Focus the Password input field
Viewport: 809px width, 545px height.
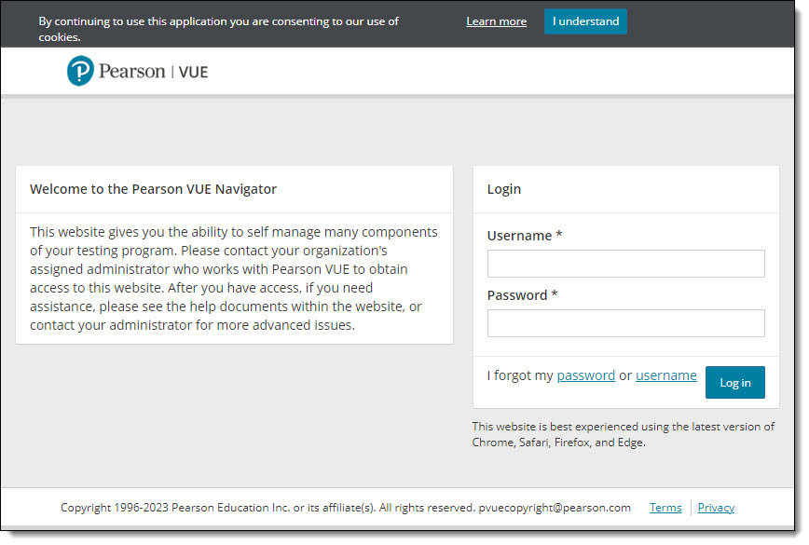(x=625, y=323)
